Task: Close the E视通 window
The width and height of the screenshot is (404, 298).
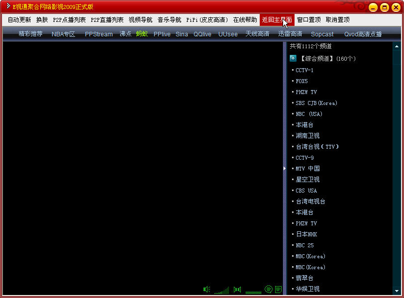Action: tap(396, 7)
